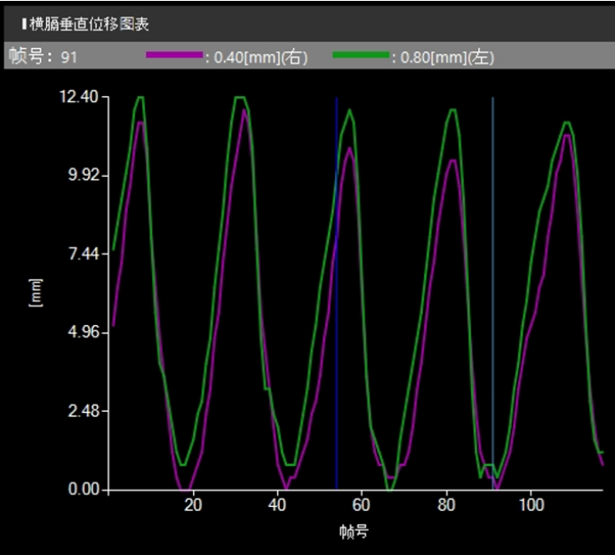This screenshot has height=555, width=615.
Task: Click the 0.80[mm](左) legend value
Action: [447, 58]
